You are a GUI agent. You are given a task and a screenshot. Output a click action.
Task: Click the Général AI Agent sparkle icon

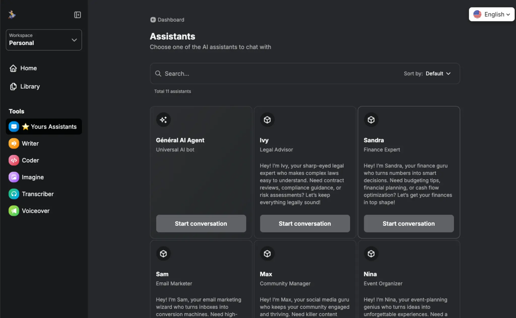(x=163, y=120)
